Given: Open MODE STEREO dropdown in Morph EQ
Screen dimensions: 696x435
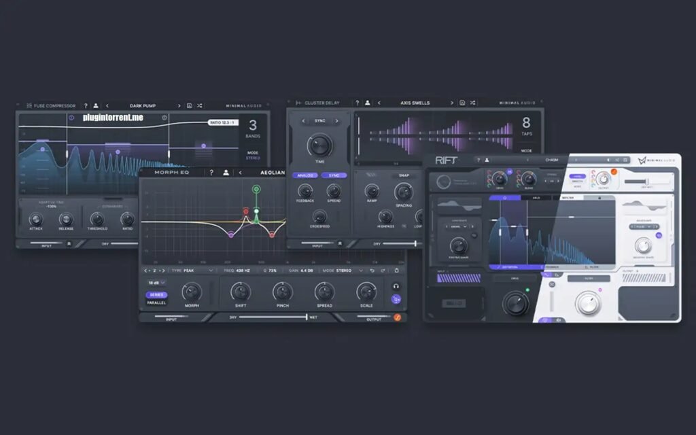Looking at the screenshot, I should [343, 271].
